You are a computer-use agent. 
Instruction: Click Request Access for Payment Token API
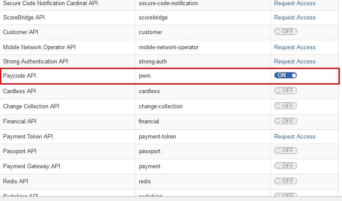pos(295,137)
